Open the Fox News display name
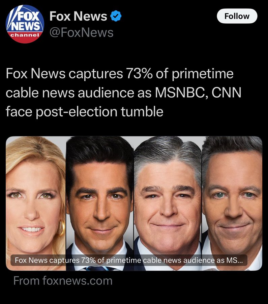Viewport: 268px width, 304px height. [78, 16]
